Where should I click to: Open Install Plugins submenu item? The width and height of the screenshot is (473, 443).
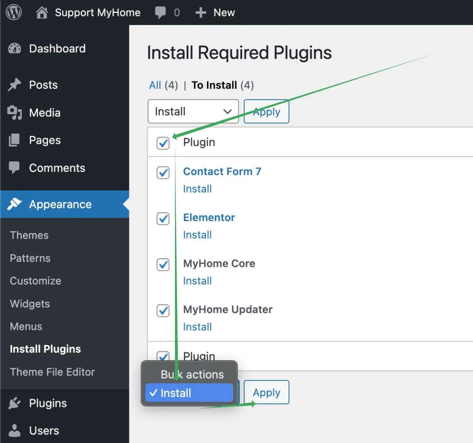pyautogui.click(x=45, y=349)
